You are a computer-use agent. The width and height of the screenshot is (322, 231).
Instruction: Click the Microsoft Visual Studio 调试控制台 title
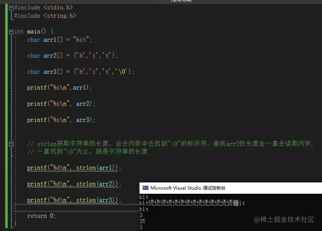[188, 188]
